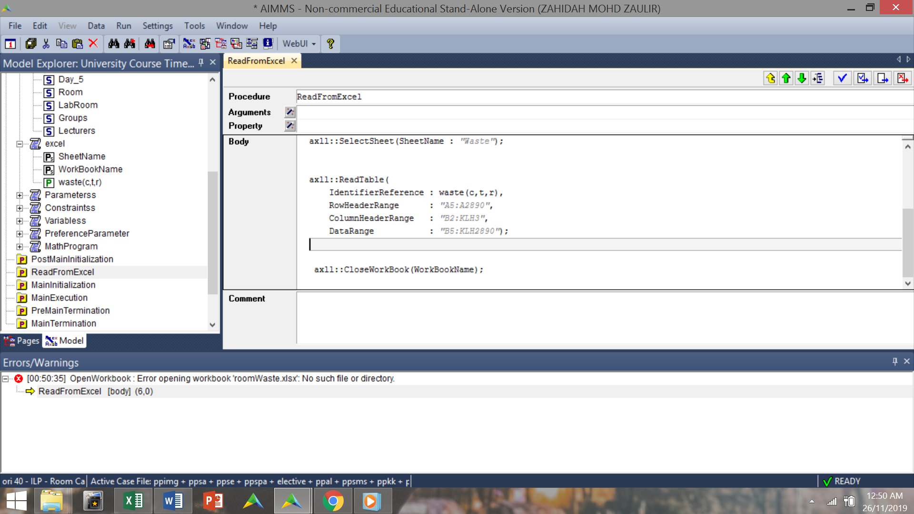Open the Model Explorer Axb icon
914x514 pixels.
(x=189, y=44)
